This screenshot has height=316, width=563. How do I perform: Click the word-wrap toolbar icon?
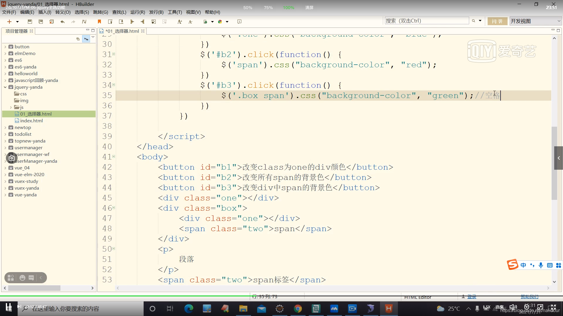click(x=154, y=22)
